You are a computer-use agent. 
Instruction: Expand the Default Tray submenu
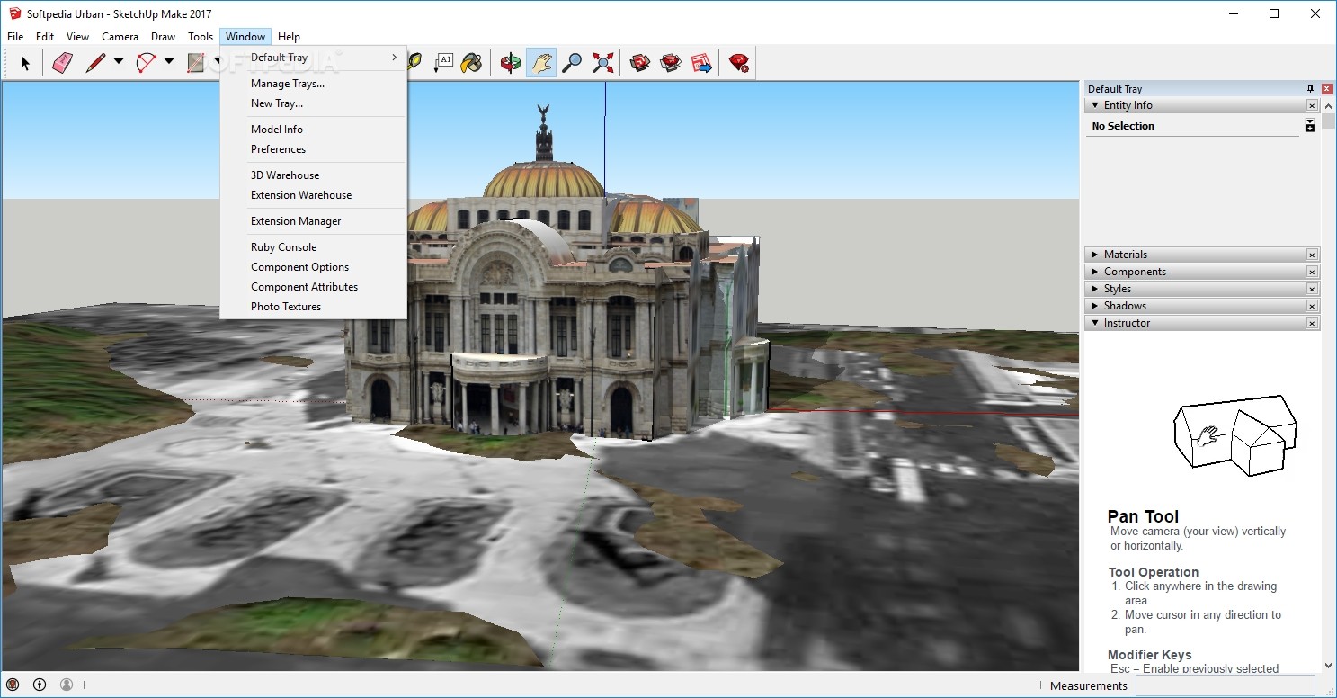314,58
